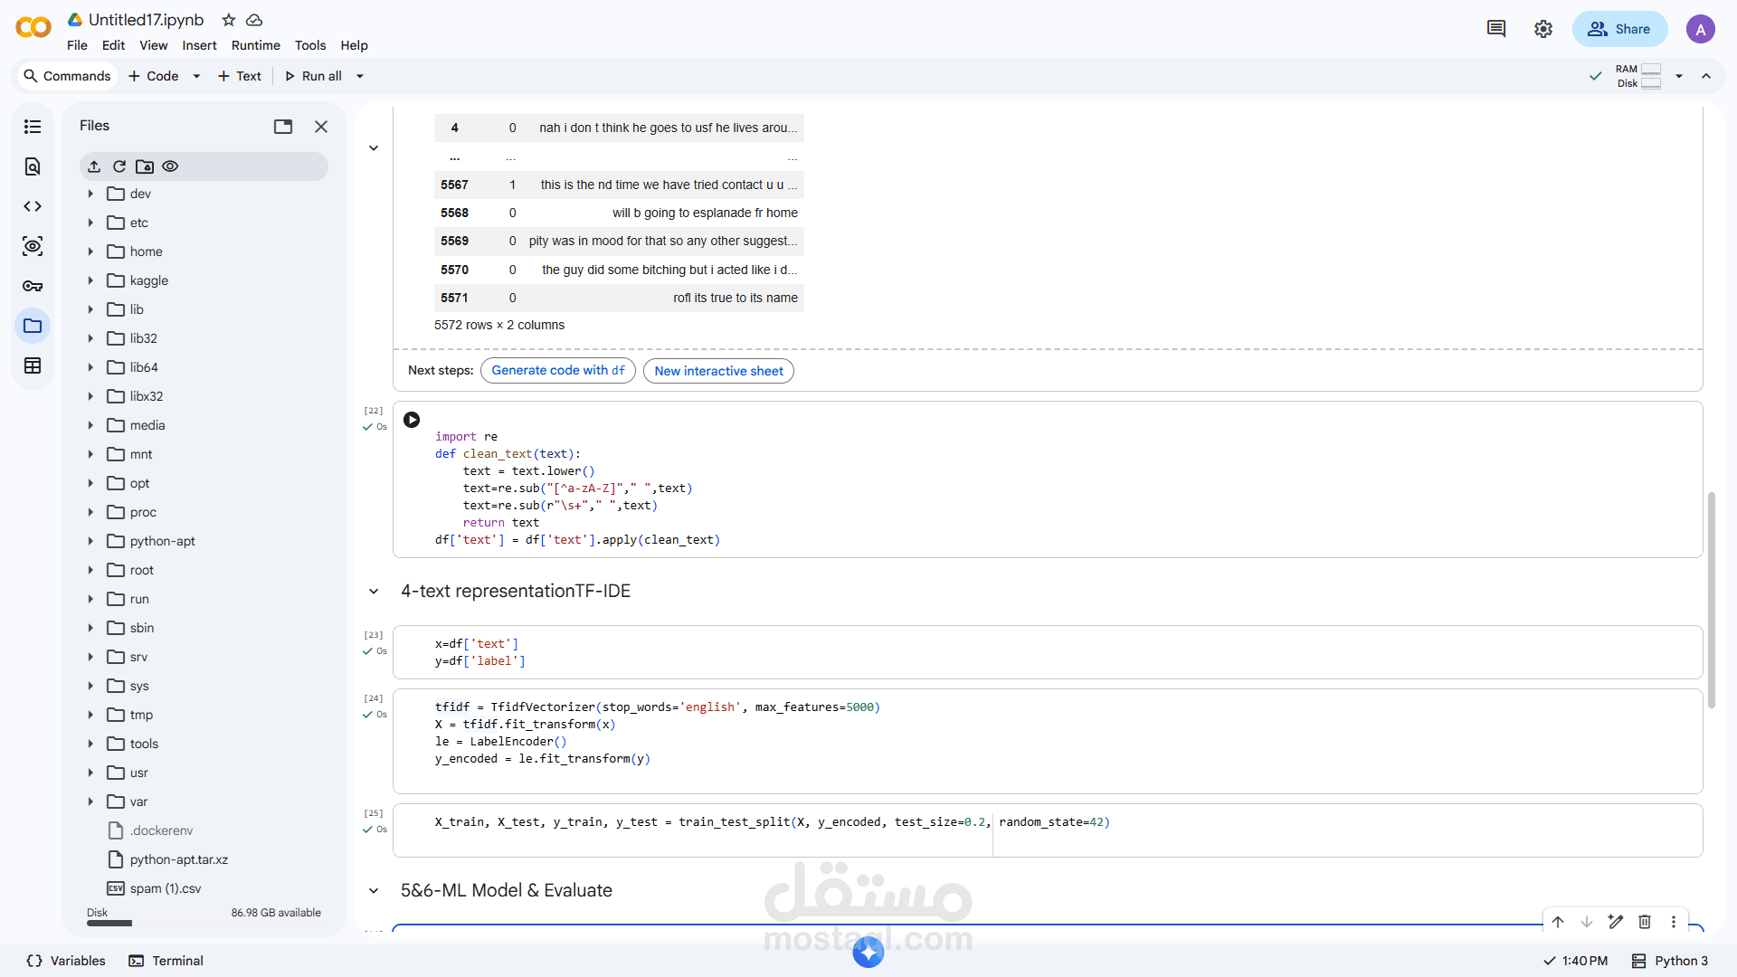Upload file to session storage icon
Viewport: 1737px width, 977px height.
click(x=94, y=166)
